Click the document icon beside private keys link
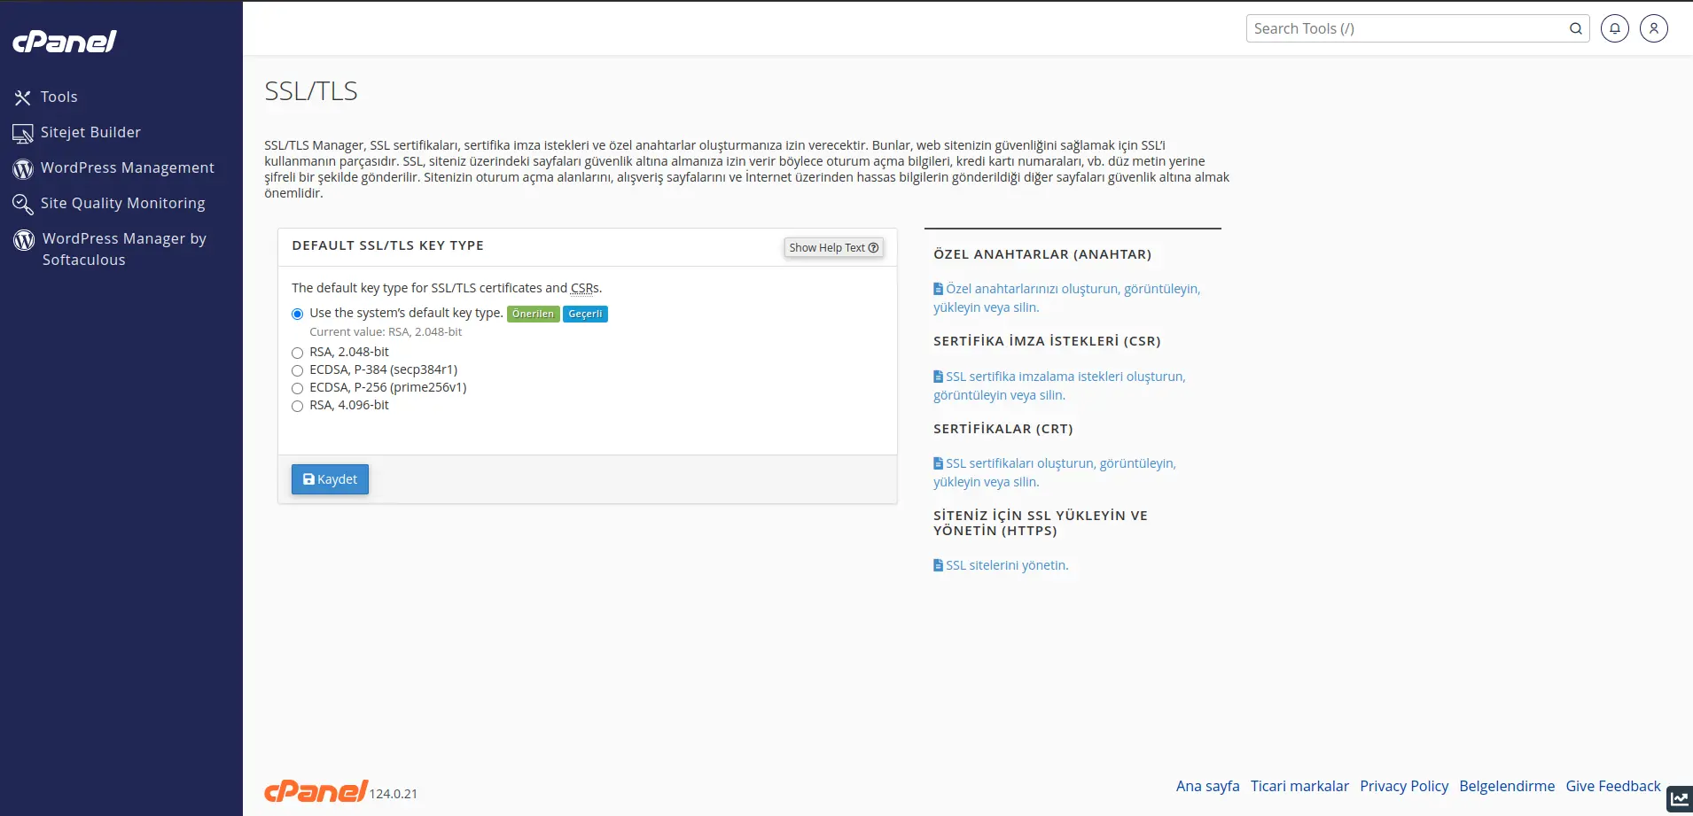Screen dimensions: 1693x816 click(939, 289)
